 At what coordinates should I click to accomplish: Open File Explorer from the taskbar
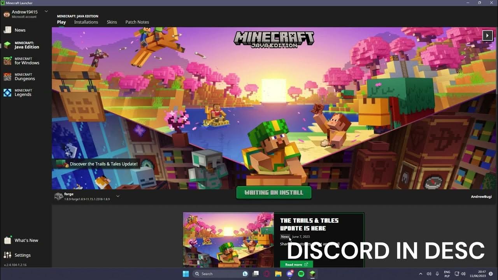278,274
